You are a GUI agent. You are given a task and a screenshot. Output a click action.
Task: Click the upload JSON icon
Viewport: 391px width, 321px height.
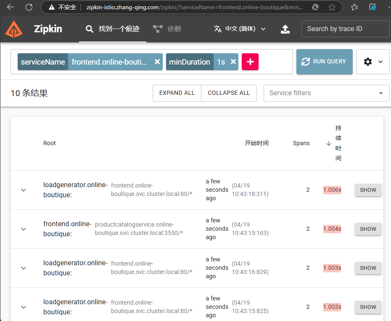(x=285, y=29)
